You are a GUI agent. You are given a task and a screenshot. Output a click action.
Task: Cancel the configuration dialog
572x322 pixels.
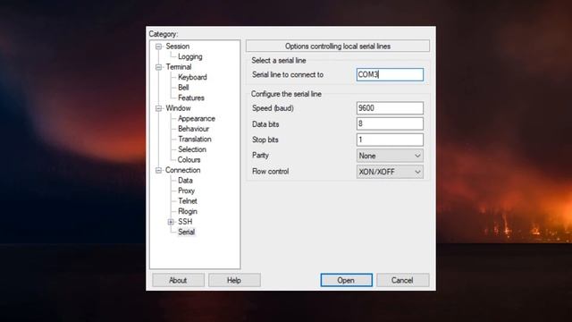402,280
